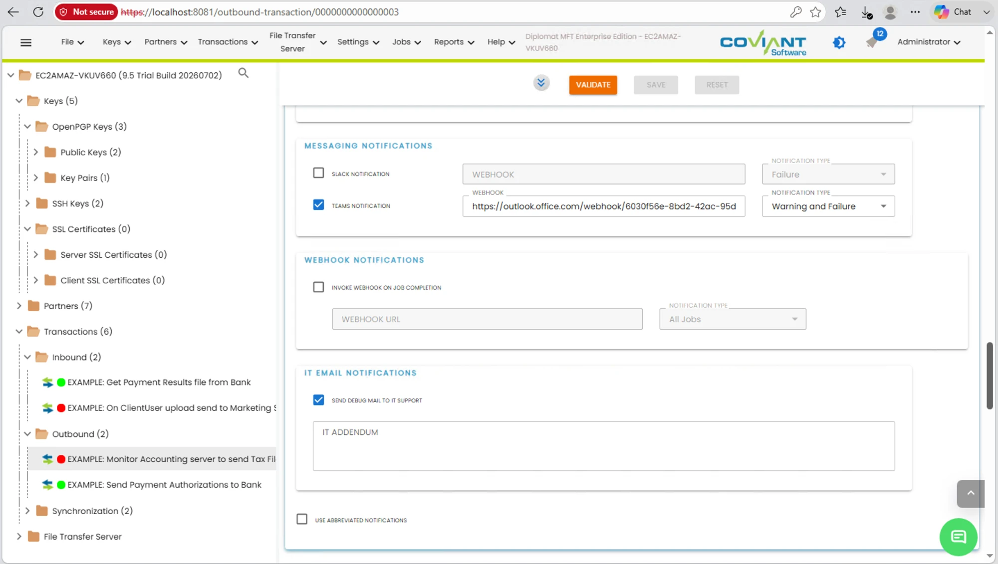Image resolution: width=998 pixels, height=564 pixels.
Task: Click into the IT Addendum text area
Action: (x=604, y=446)
